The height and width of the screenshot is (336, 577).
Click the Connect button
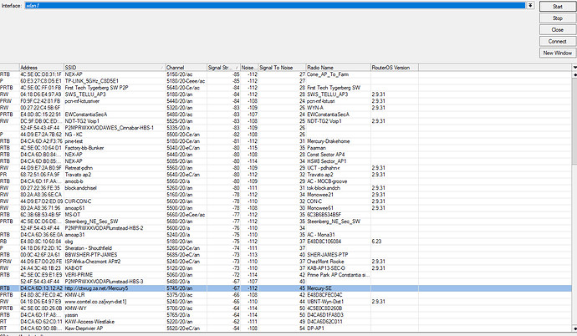(x=557, y=41)
